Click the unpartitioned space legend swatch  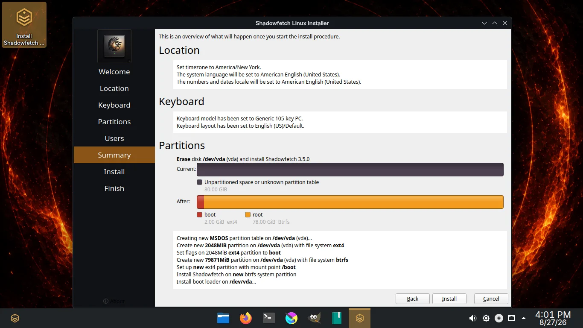tap(199, 182)
